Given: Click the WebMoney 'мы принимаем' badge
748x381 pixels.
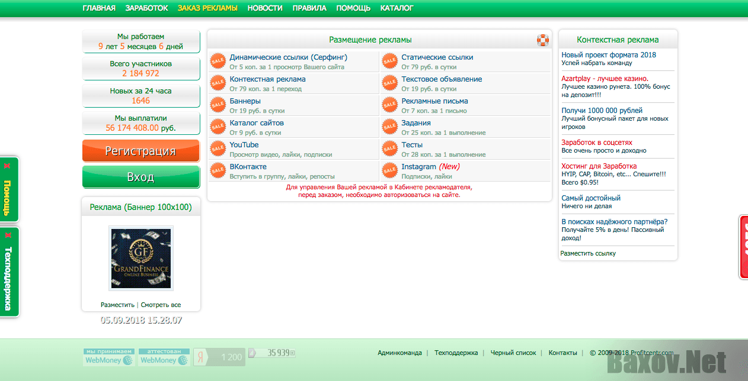Looking at the screenshot, I should (108, 356).
